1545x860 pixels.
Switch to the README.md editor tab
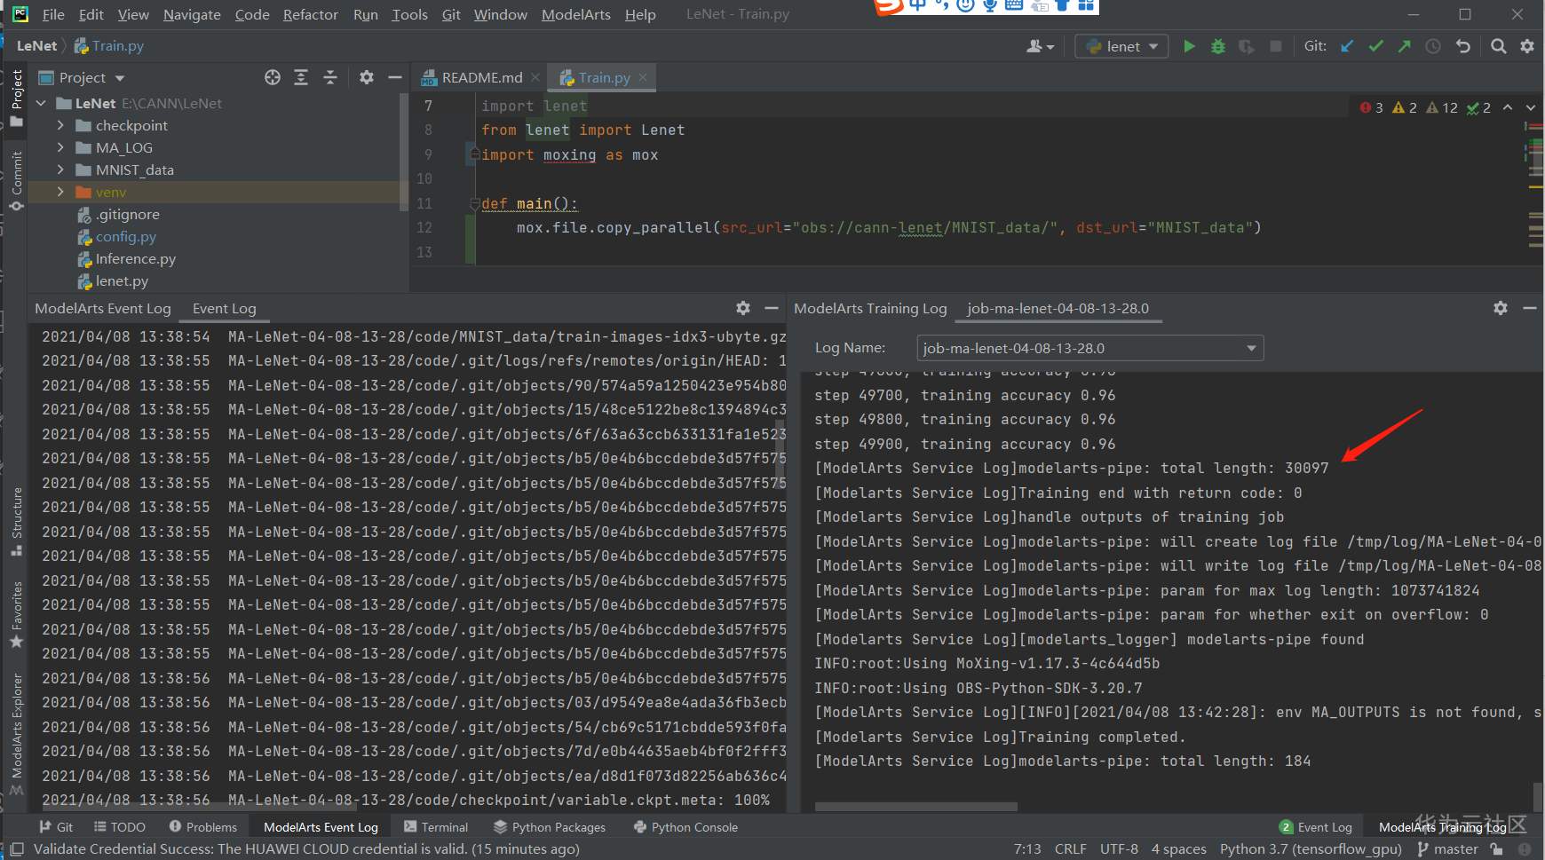(480, 78)
